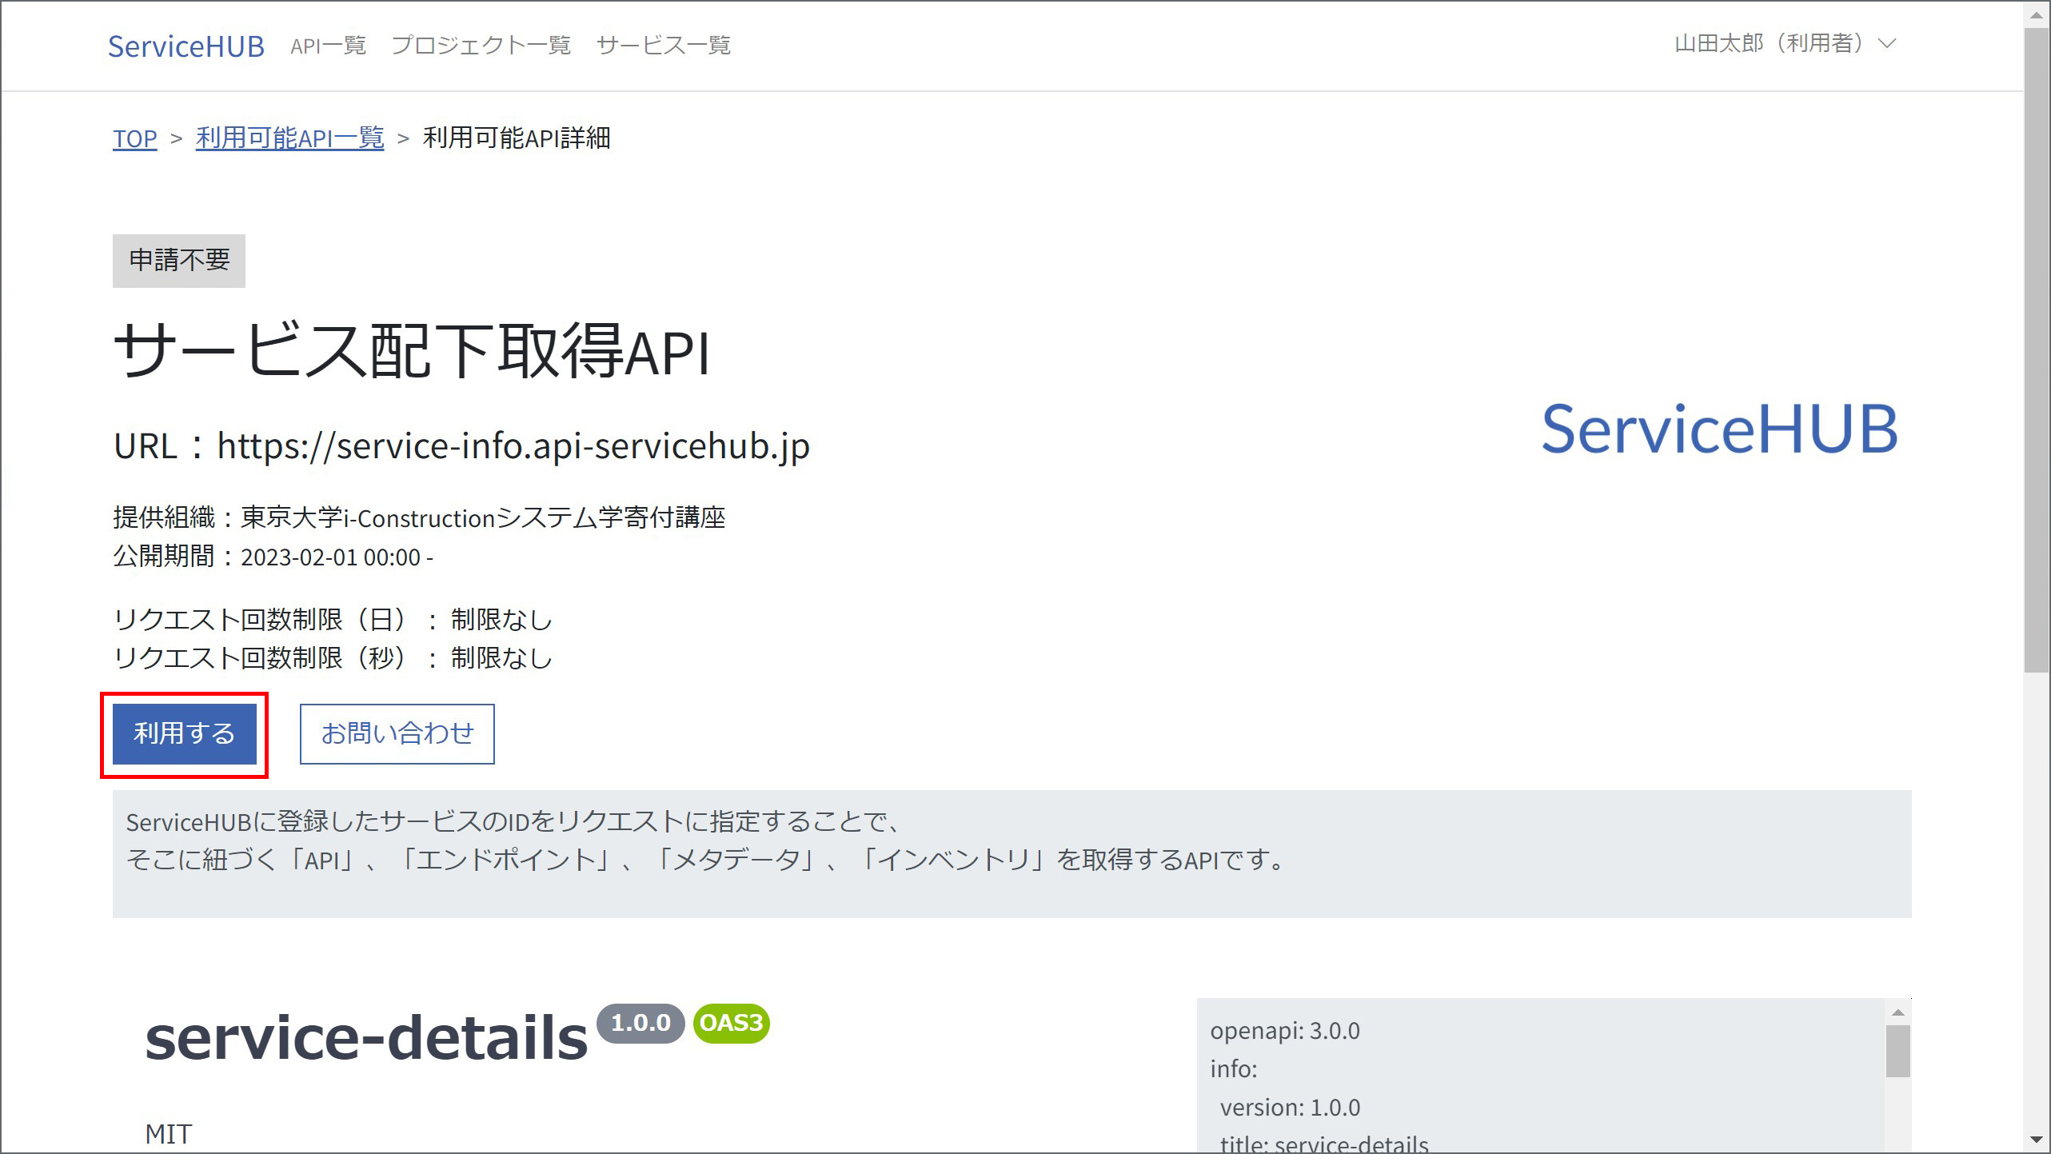This screenshot has height=1154, width=2051.
Task: Click リクエスト回数制限（日）limit text
Action: pos(333,620)
